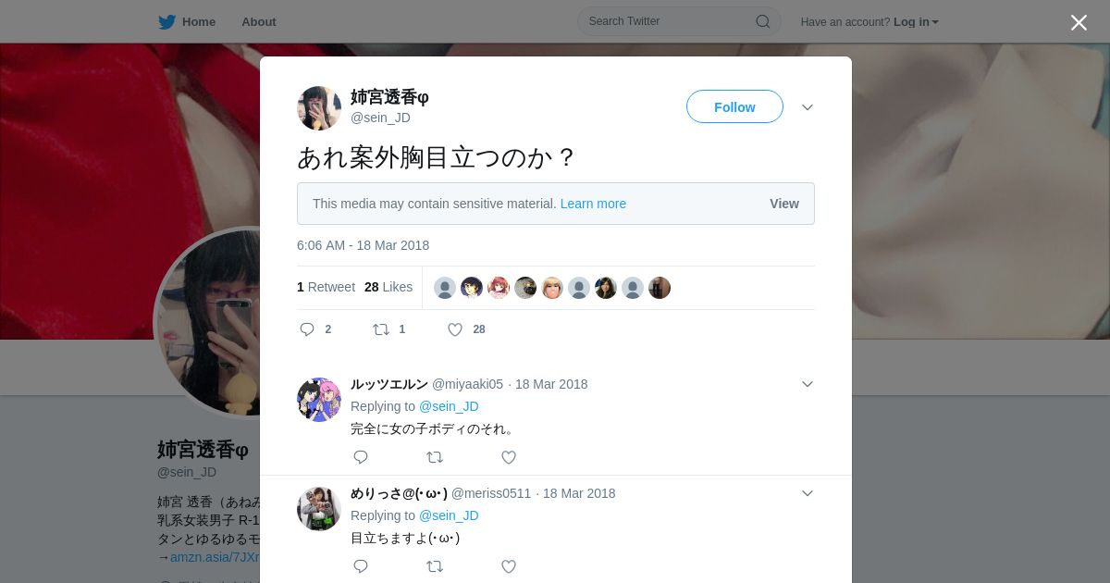
Task: Expand options chevron on meriss0511 reply
Action: click(x=808, y=493)
